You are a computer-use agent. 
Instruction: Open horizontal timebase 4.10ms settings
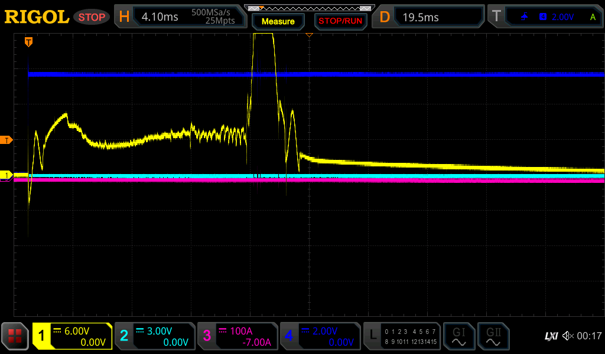pos(180,17)
